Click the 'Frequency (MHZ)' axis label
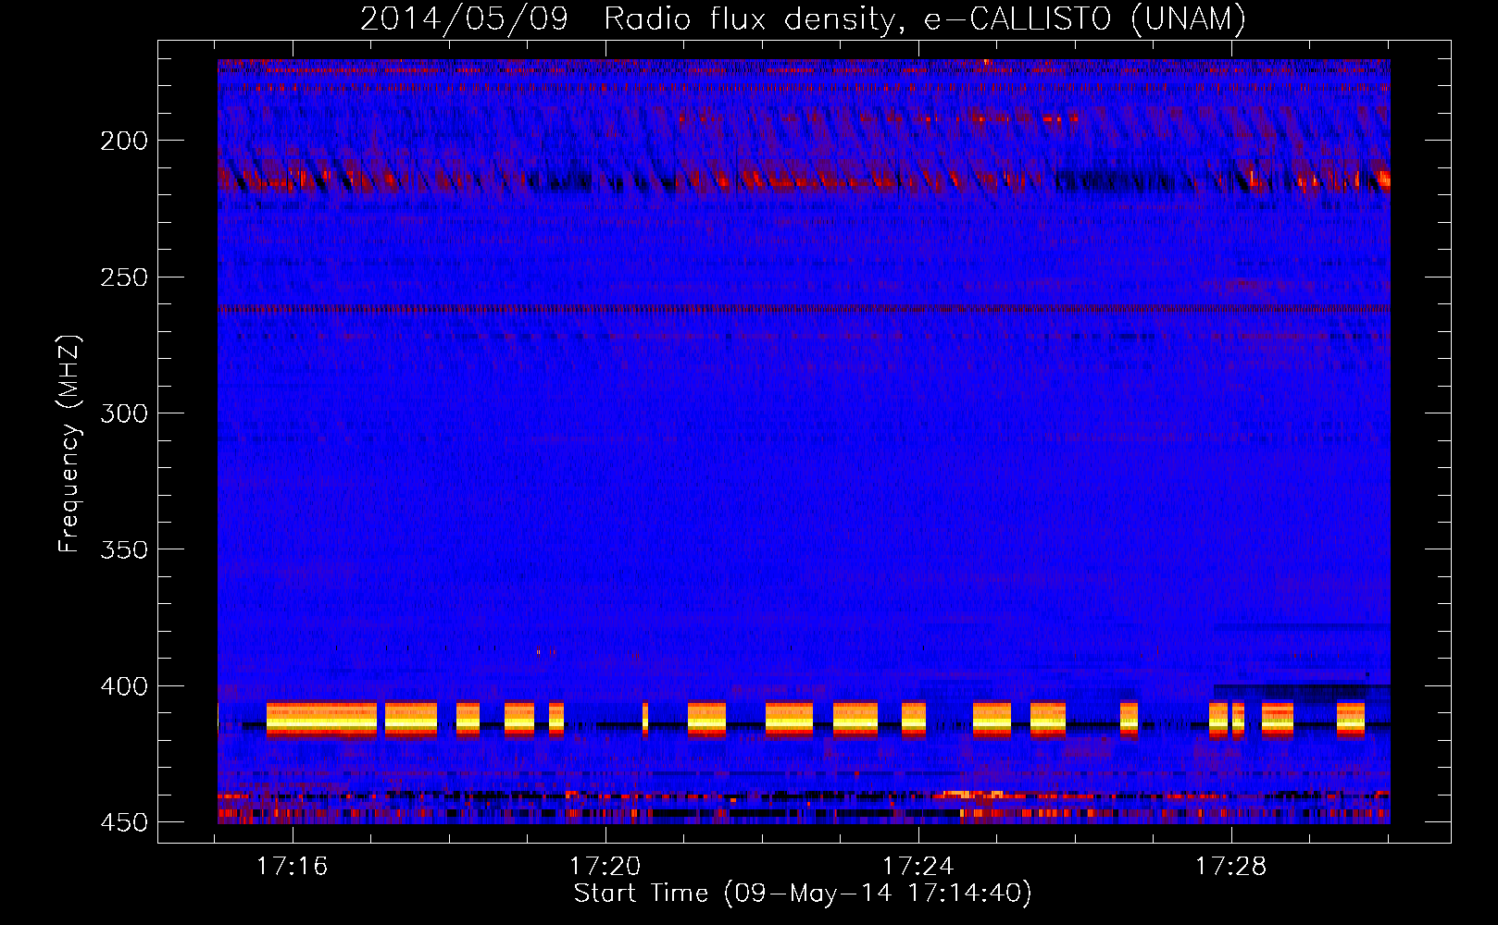The width and height of the screenshot is (1498, 925). point(69,444)
